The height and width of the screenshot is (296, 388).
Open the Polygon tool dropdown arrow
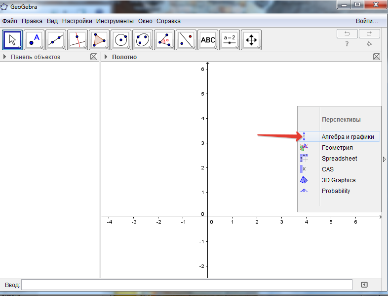pyautogui.click(x=107, y=47)
